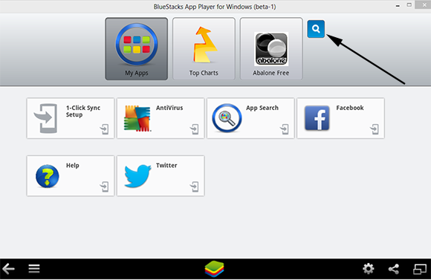Maximize the BlueStacks window
Screen dimensions: 431x280
pos(409,5)
